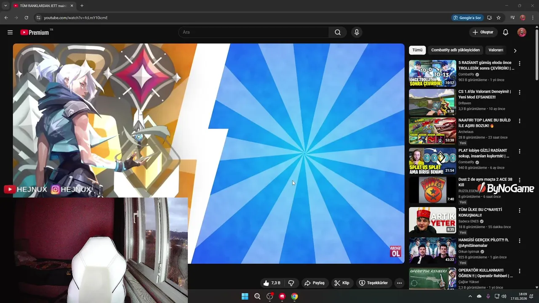Viewport: 539px width, 303px height.
Task: Select the Tümü filter chip
Action: tap(417, 50)
